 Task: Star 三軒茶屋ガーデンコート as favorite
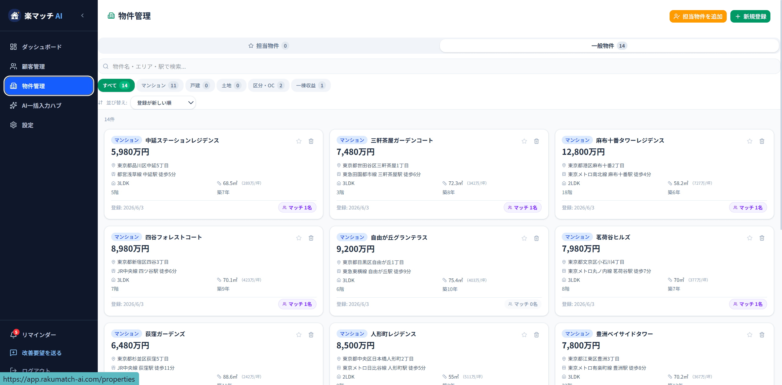524,141
